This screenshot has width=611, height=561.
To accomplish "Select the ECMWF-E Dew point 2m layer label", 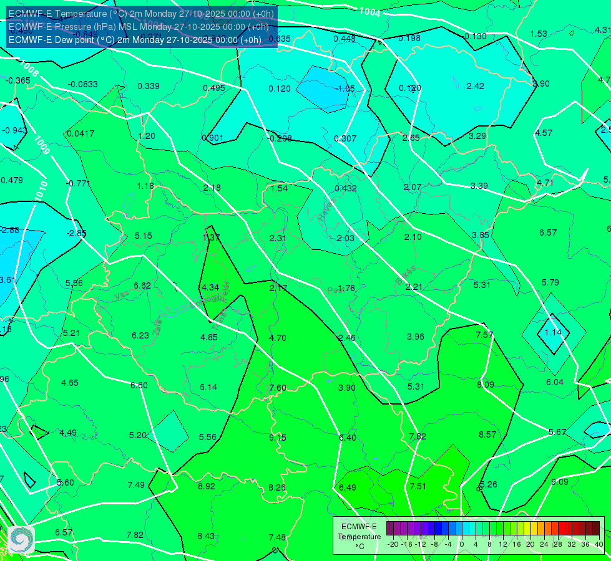I will 135,40.
